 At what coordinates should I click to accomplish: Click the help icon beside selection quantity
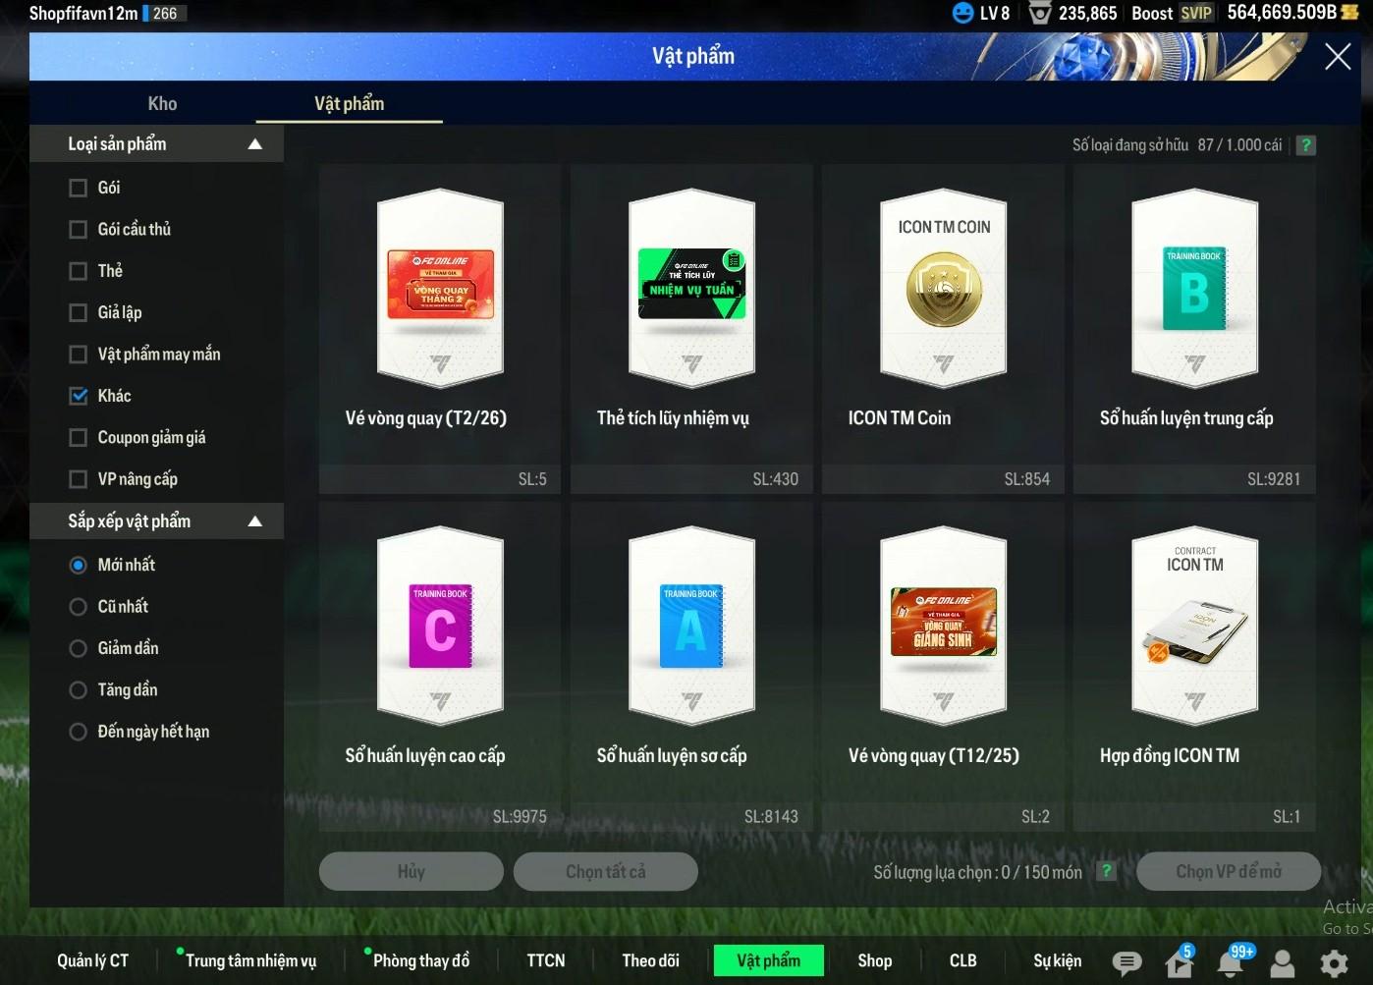(1106, 871)
